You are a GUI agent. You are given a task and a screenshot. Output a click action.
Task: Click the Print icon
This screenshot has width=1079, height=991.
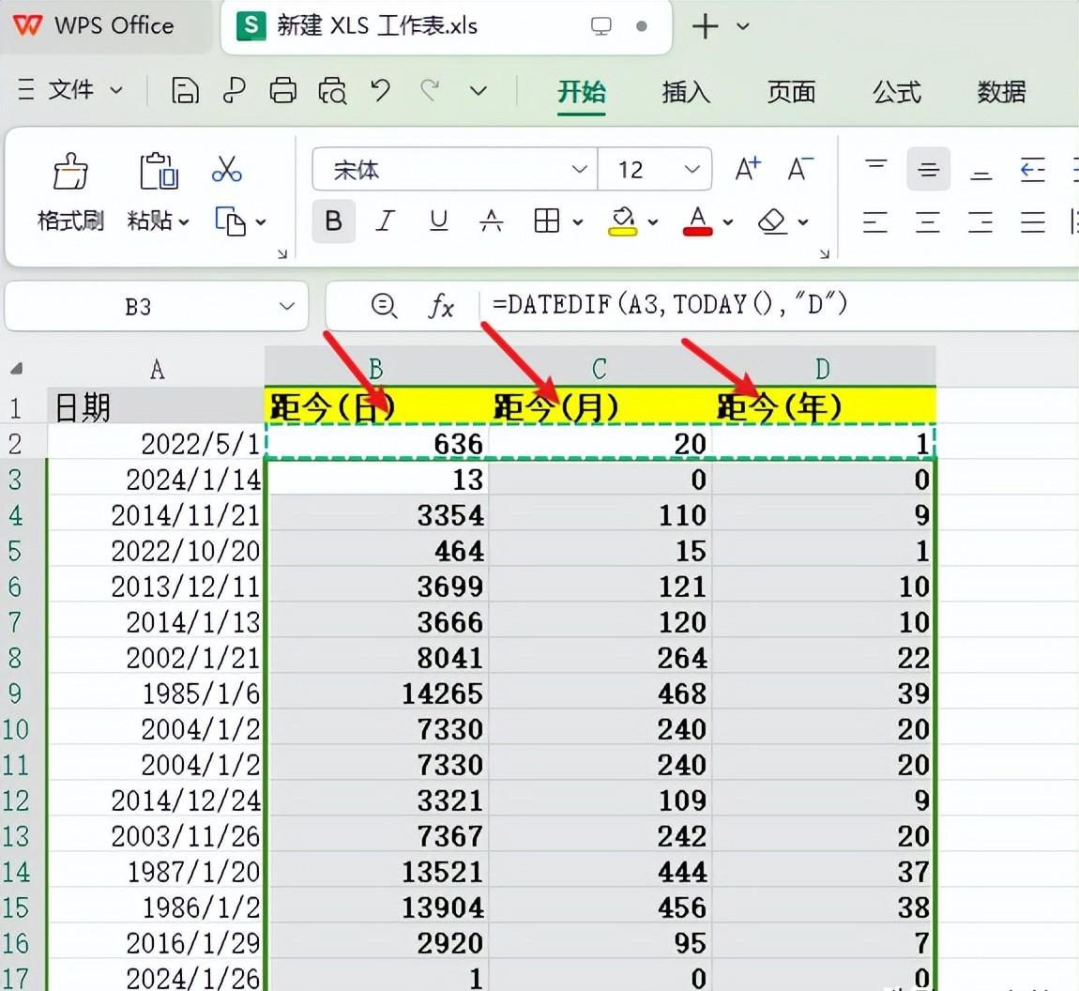[x=282, y=91]
